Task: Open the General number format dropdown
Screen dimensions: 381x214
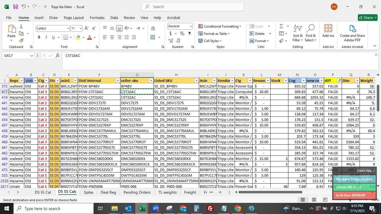Action: pos(191,26)
